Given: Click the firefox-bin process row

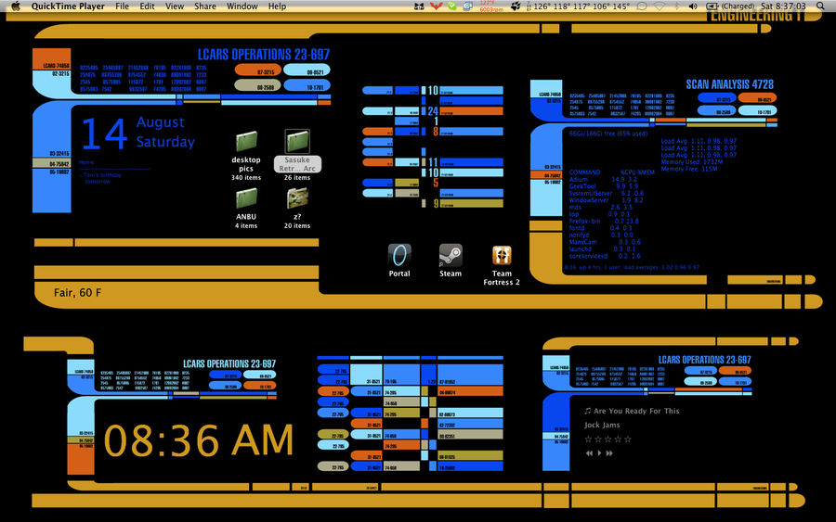Looking at the screenshot, I should tap(604, 221).
